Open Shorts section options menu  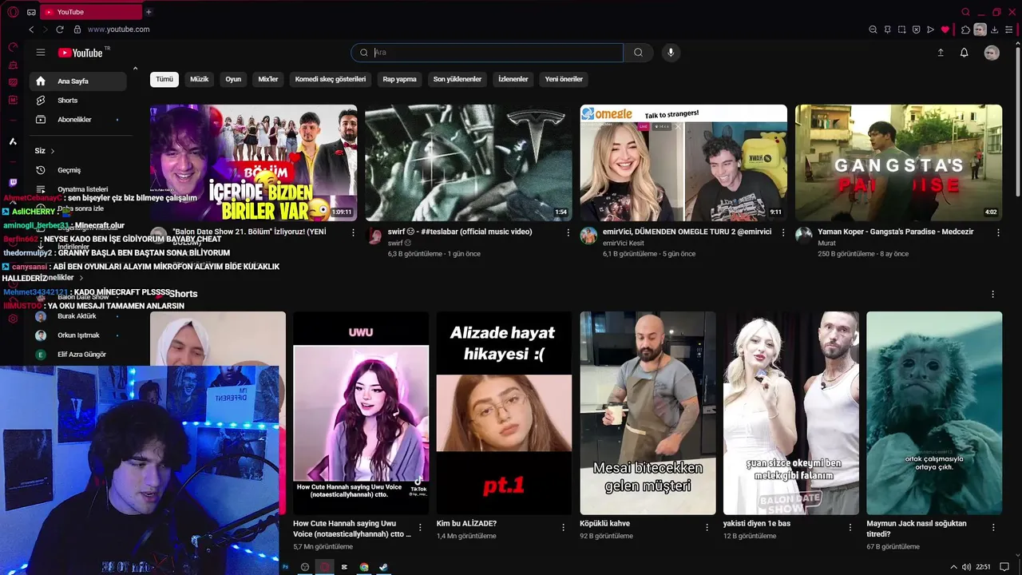point(992,294)
